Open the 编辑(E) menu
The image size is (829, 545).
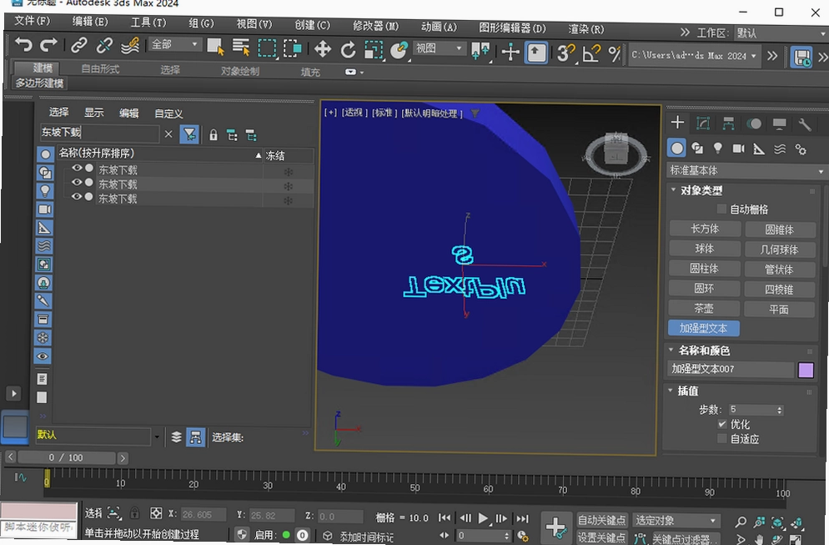90,22
